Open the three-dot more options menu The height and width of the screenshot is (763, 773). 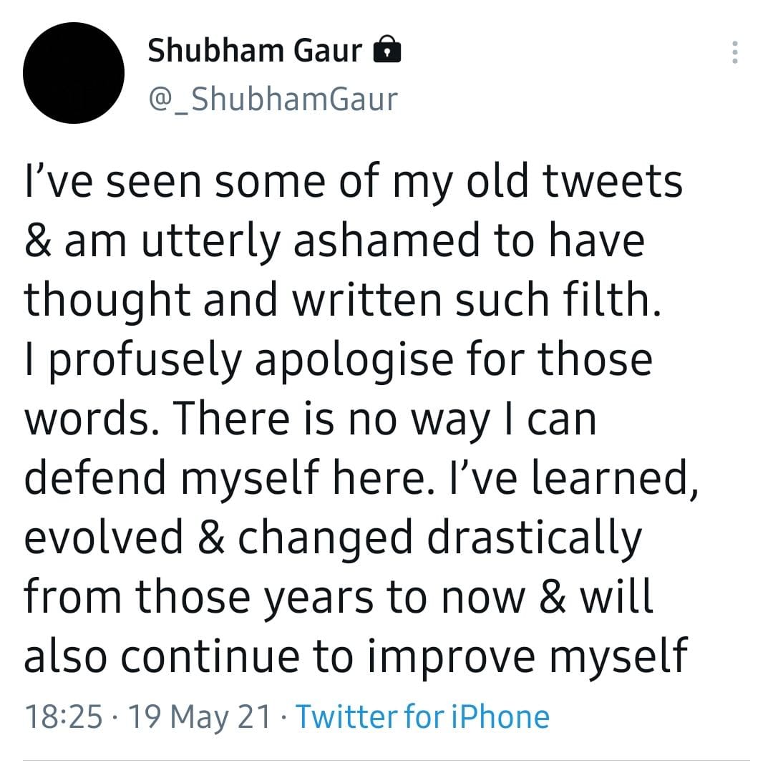point(734,52)
